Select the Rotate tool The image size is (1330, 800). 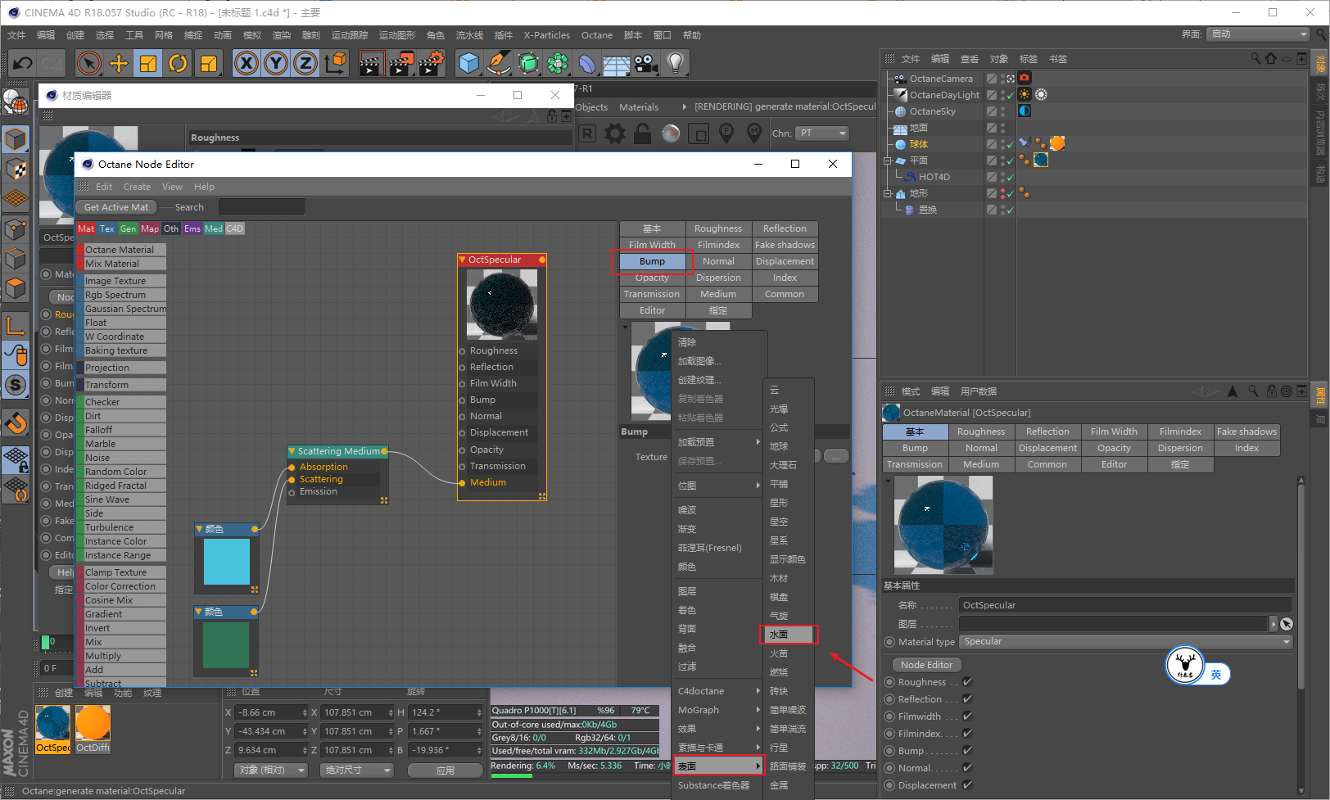click(x=178, y=63)
